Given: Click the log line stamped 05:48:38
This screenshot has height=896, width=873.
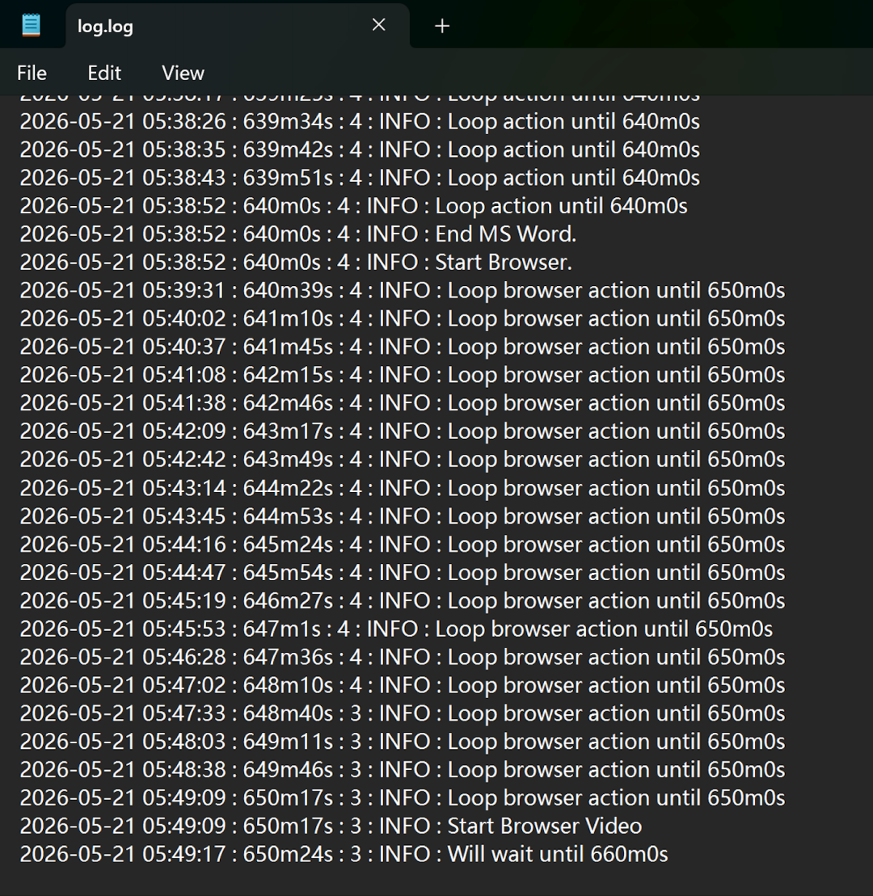Looking at the screenshot, I should click(x=403, y=770).
